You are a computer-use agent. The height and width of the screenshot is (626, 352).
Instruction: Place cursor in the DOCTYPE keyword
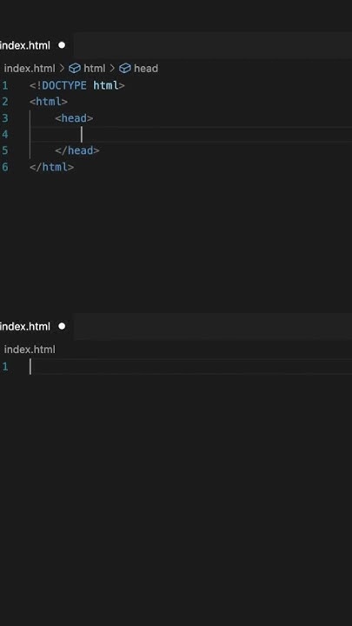[63, 85]
